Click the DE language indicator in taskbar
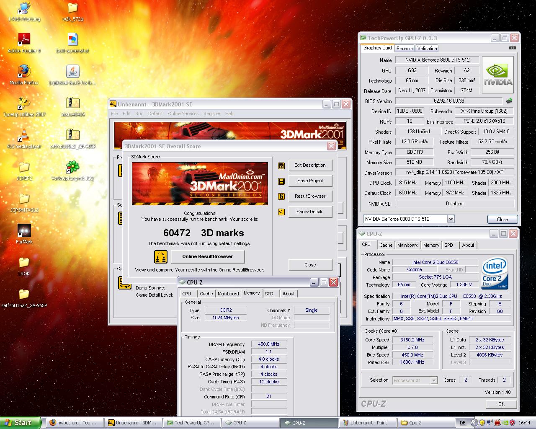The image size is (536, 429). click(463, 423)
